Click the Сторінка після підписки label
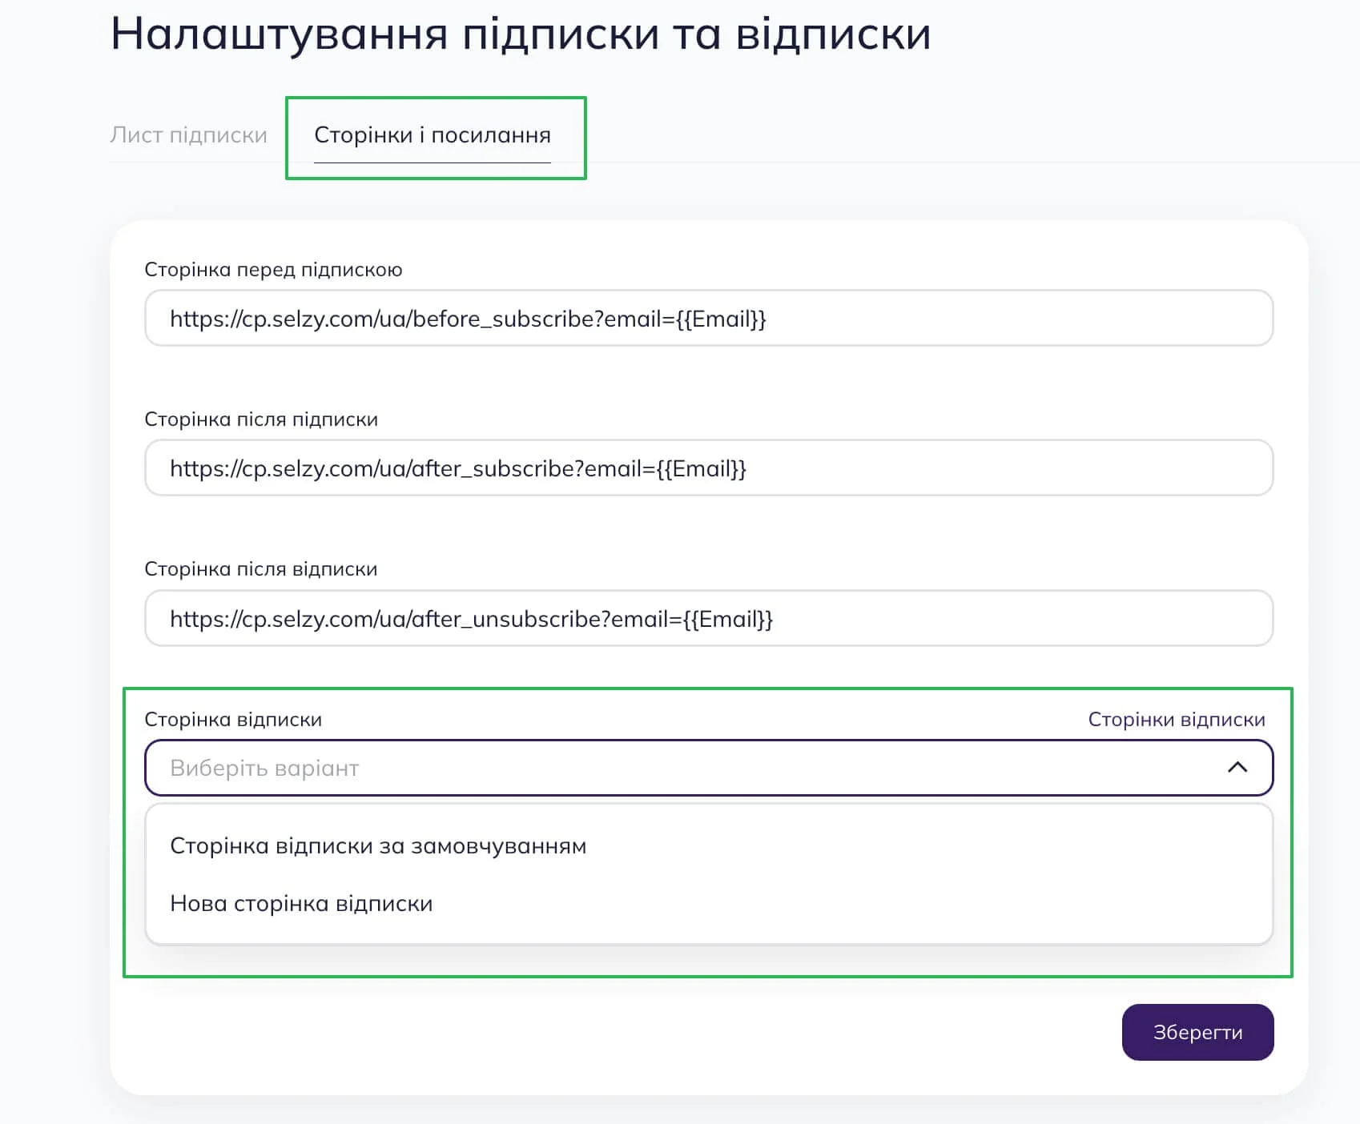The width and height of the screenshot is (1360, 1124). coord(261,419)
